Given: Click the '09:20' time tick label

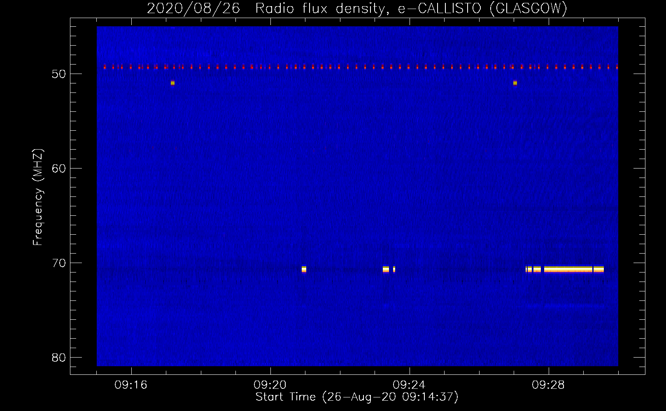Looking at the screenshot, I should coord(270,385).
